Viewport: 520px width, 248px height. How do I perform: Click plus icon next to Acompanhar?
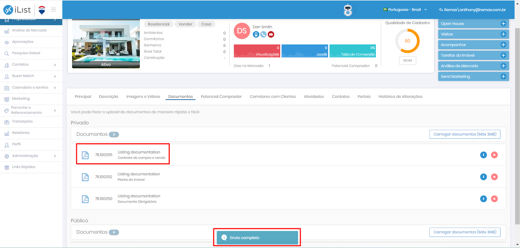point(503,45)
